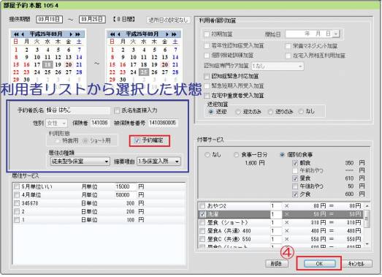The width and height of the screenshot is (382, 277).
Task: Check 昼食A（共通）480 checkbox
Action: 202,231
